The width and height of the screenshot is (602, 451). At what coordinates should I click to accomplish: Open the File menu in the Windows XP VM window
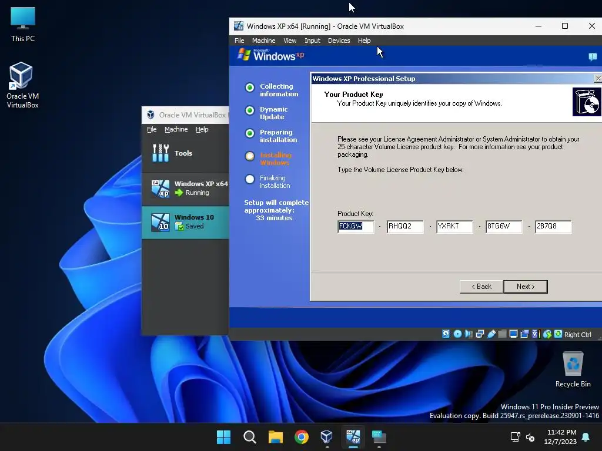(239, 41)
